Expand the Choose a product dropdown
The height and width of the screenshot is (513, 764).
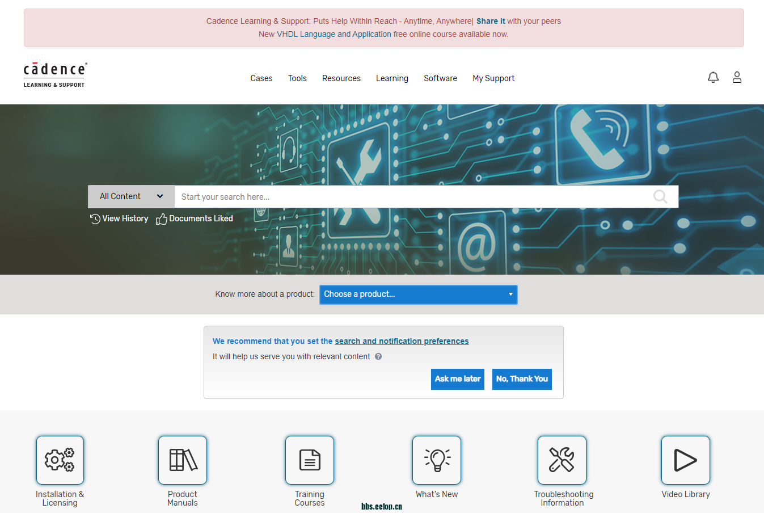(x=419, y=295)
